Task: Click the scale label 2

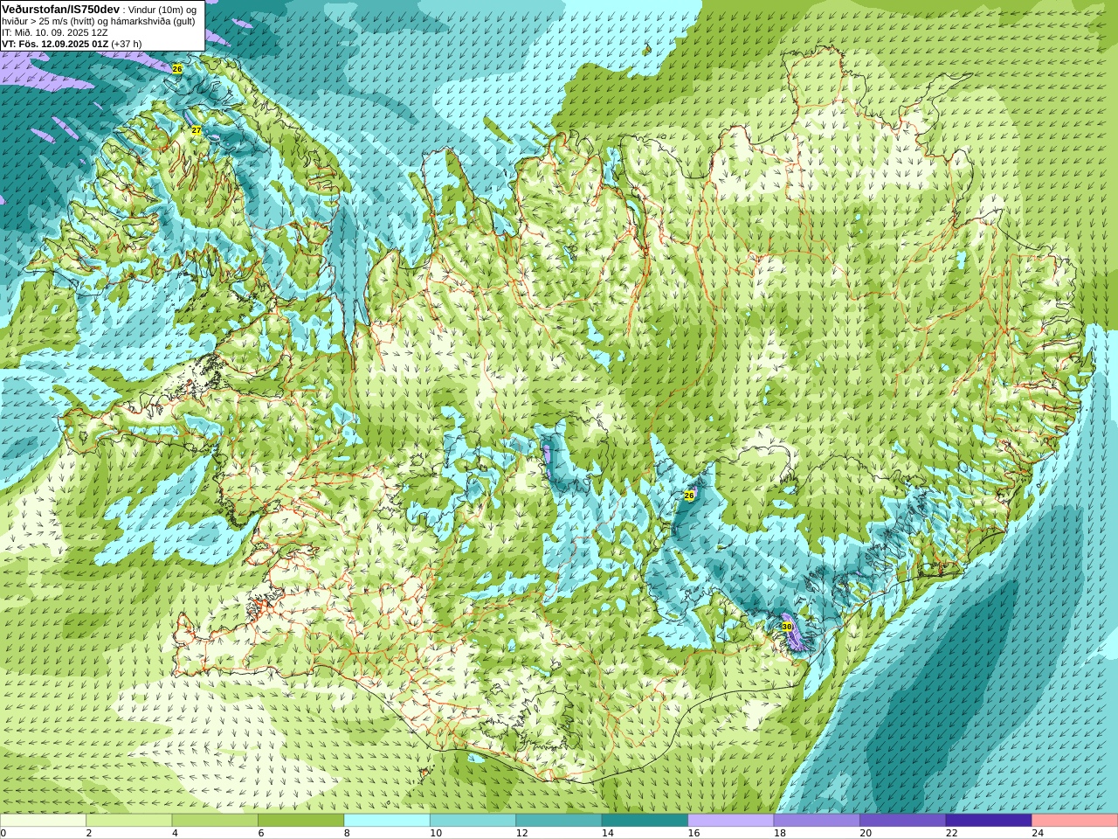Action: pos(88,833)
